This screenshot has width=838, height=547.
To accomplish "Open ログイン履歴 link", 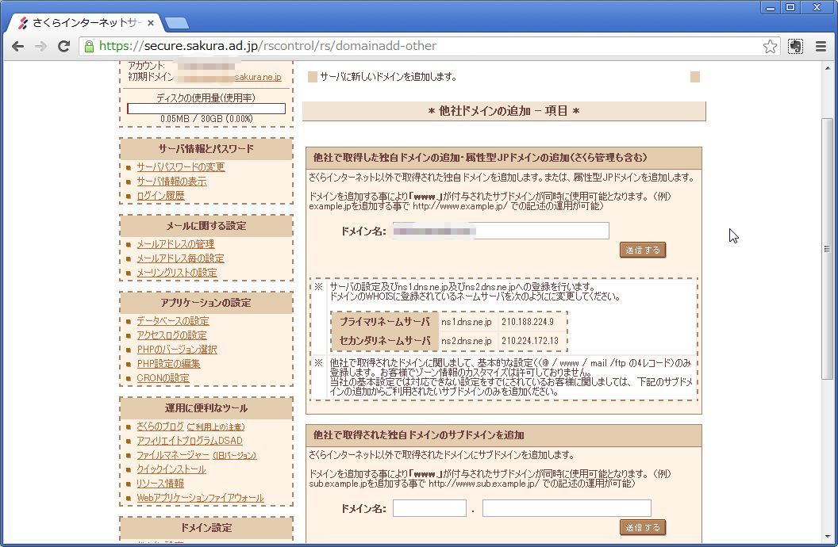I will [x=160, y=196].
